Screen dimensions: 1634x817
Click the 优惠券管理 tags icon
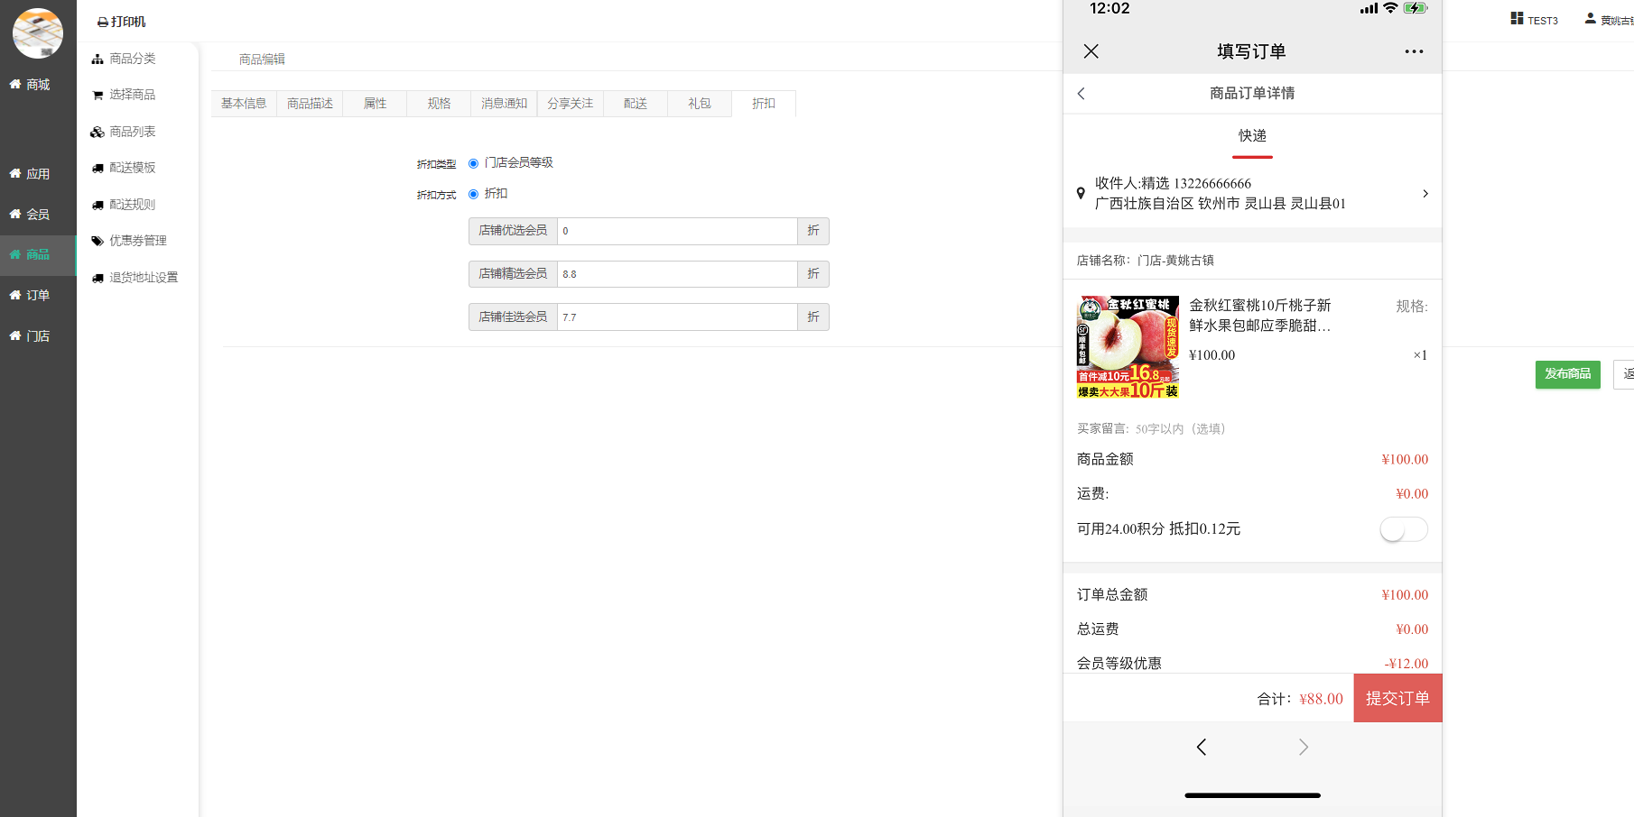(x=97, y=241)
